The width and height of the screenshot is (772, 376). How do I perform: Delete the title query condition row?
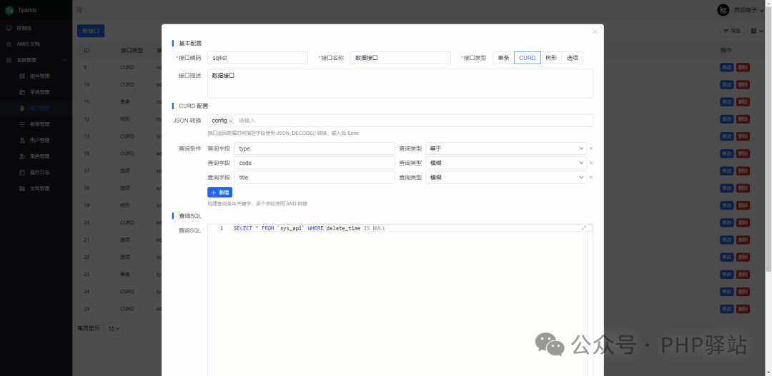(591, 178)
